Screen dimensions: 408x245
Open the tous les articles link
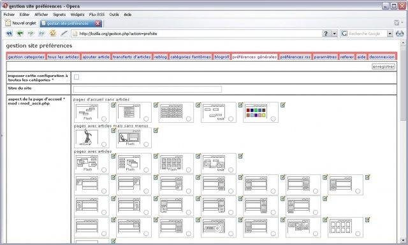coord(63,57)
